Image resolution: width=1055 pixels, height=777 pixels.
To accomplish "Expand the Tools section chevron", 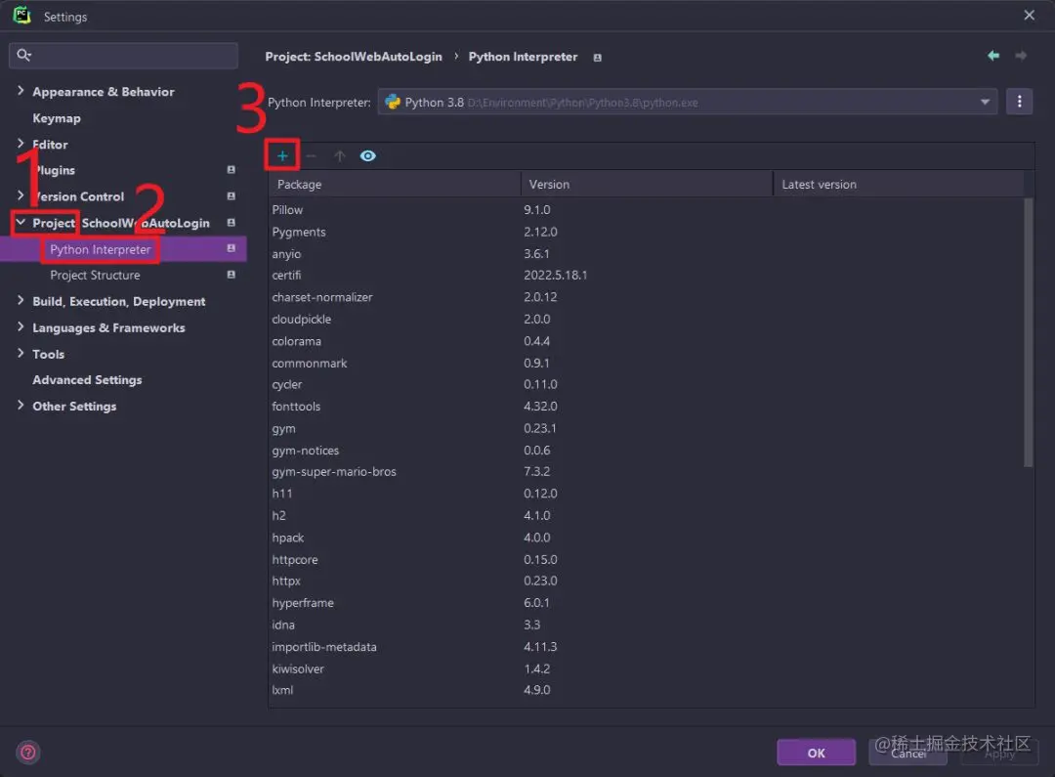I will coord(21,354).
